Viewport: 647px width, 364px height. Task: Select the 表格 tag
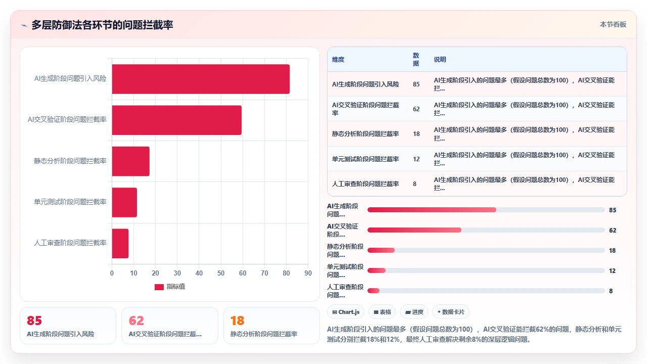tap(382, 312)
